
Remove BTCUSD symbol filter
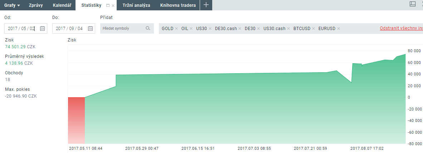tap(313, 29)
